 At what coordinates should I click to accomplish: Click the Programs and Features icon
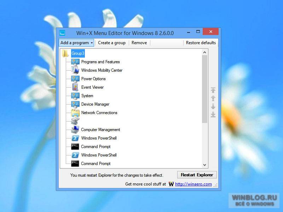pos(75,62)
